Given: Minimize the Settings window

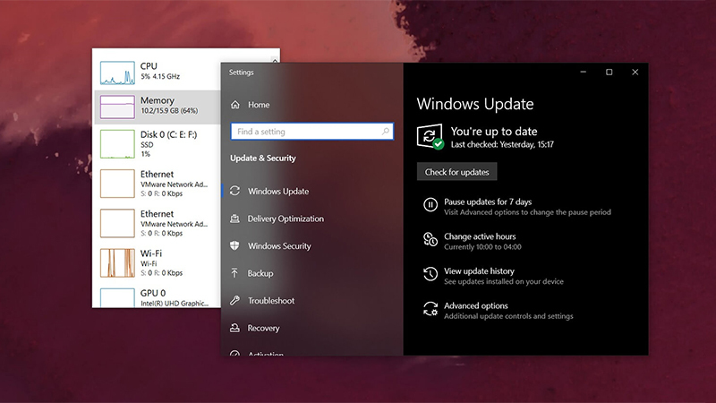Looking at the screenshot, I should pyautogui.click(x=584, y=72).
